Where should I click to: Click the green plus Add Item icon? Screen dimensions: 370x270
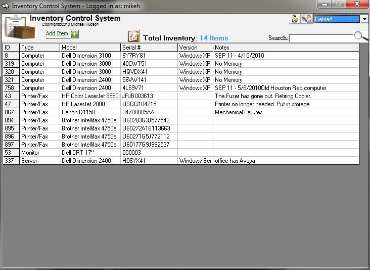pos(75,34)
